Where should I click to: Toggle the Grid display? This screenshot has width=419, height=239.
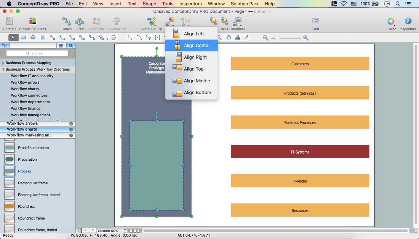(316, 21)
